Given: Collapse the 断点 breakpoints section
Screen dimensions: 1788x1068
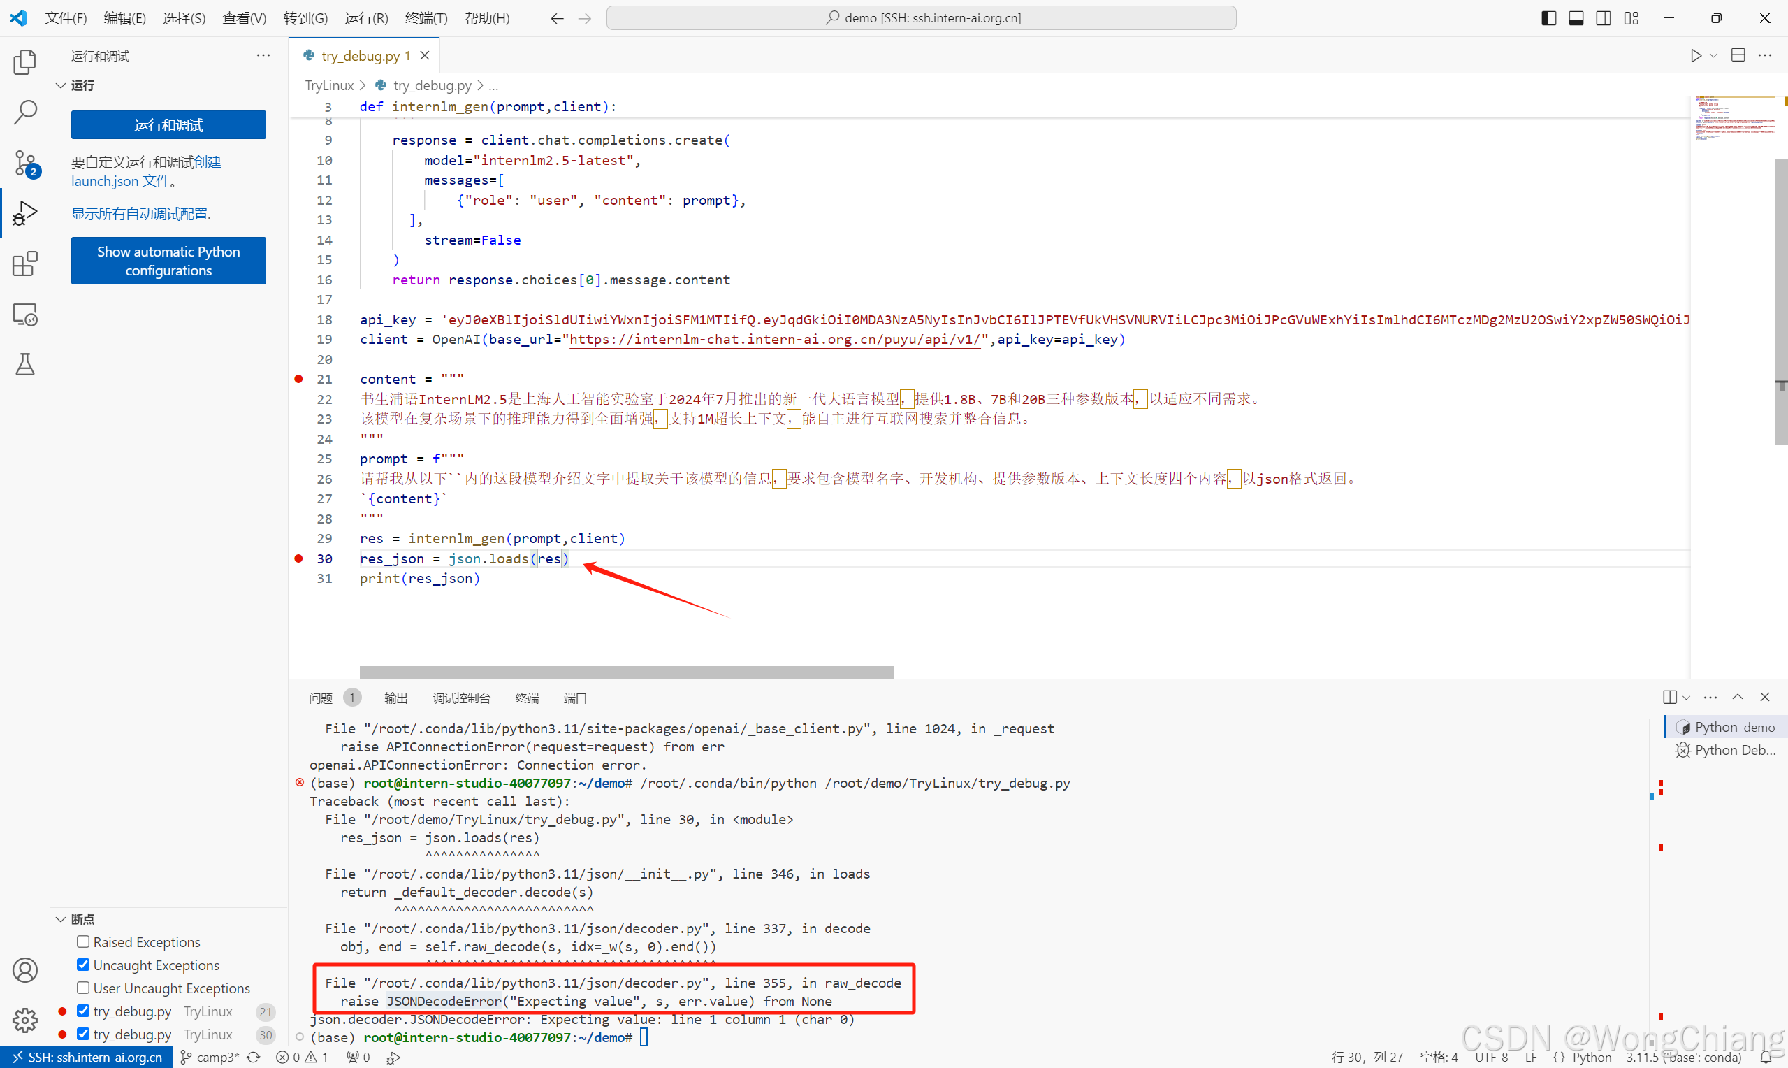Looking at the screenshot, I should coord(61,919).
